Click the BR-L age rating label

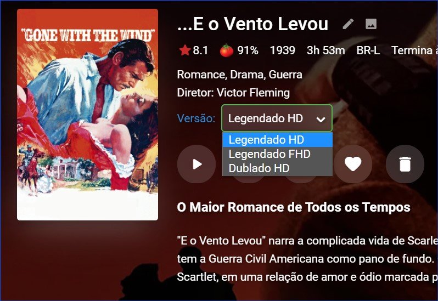(x=368, y=50)
